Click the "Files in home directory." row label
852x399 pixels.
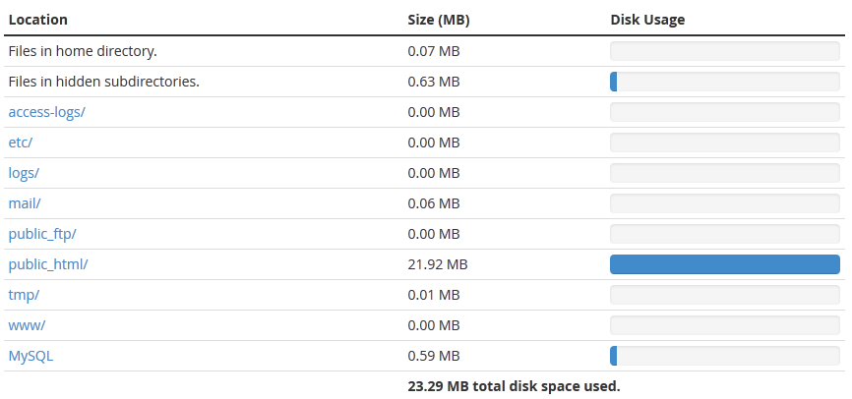83,51
